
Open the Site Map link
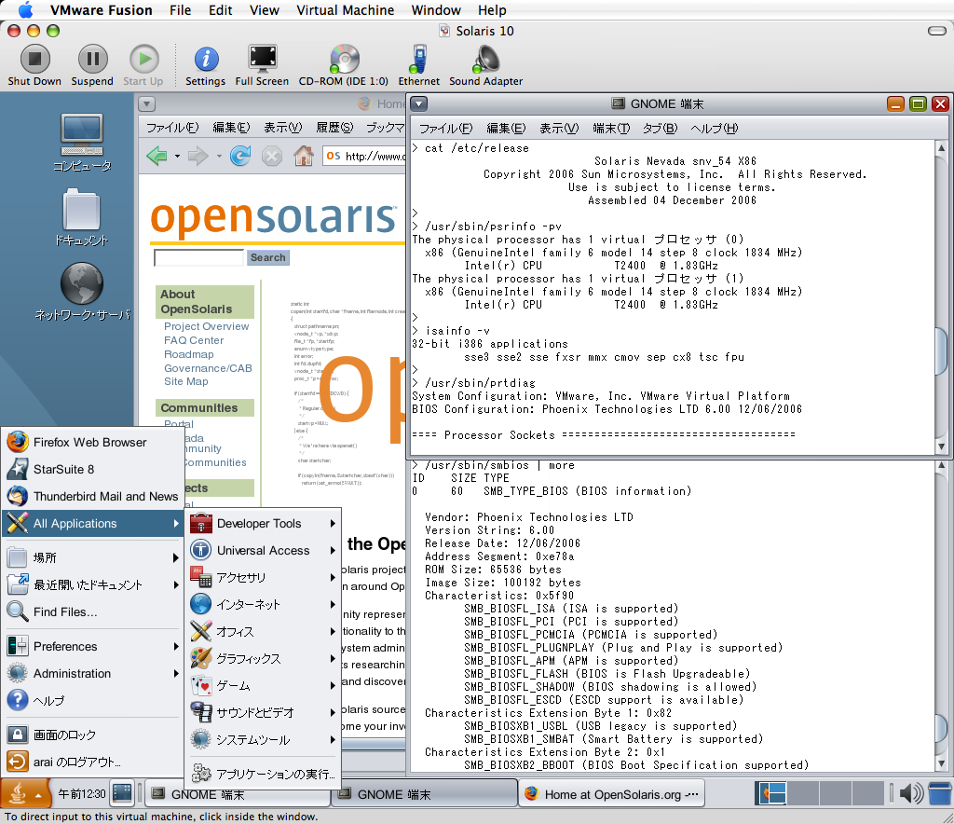[185, 381]
